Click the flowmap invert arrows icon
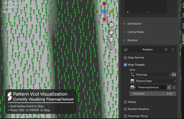 174,75
